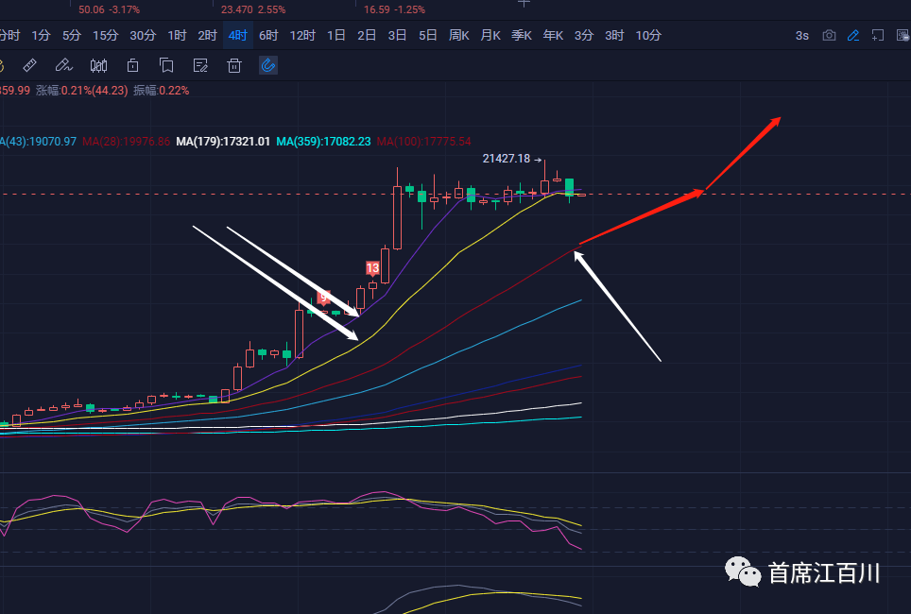Click the red 13 signal marker on chart

(x=372, y=268)
